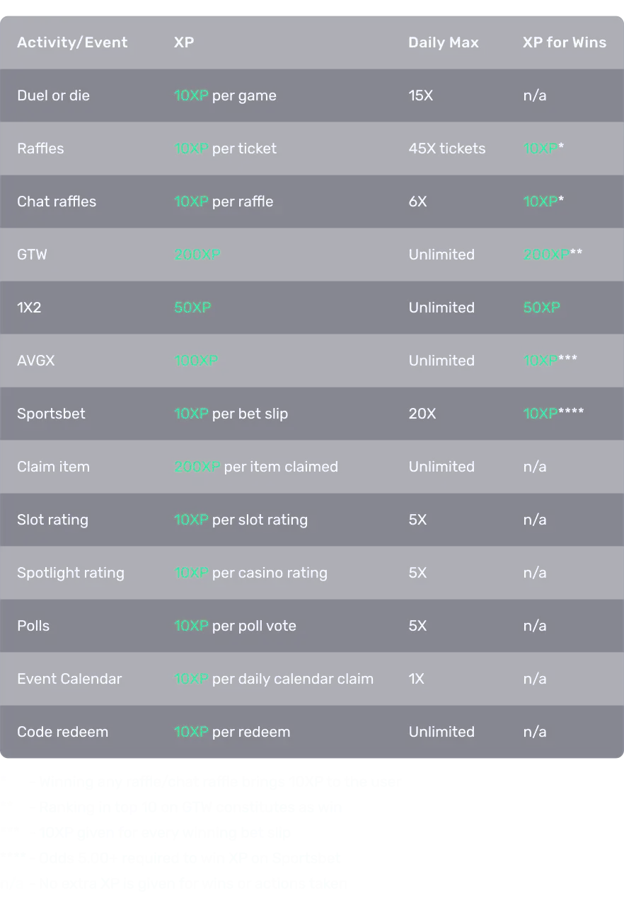Select the 10XP per daily calendar claim text
The image size is (624, 910).
pyautogui.click(x=274, y=679)
